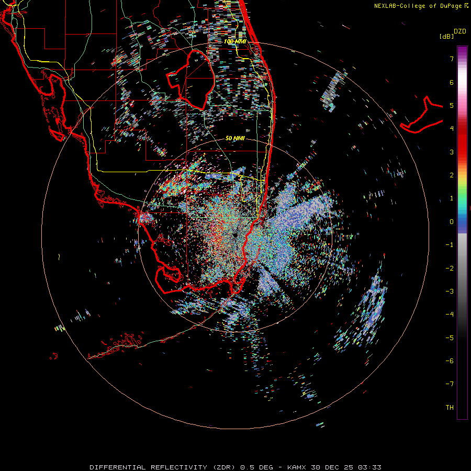Click the 3 value on the scale
Image resolution: width=471 pixels, height=471 pixels.
click(452, 152)
